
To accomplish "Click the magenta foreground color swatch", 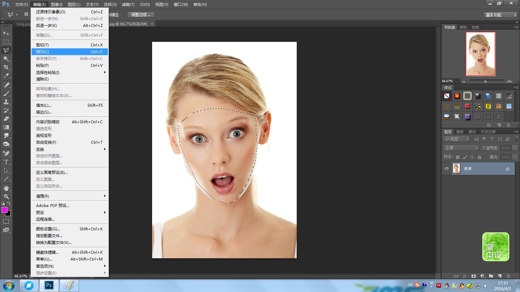I will coord(4,210).
